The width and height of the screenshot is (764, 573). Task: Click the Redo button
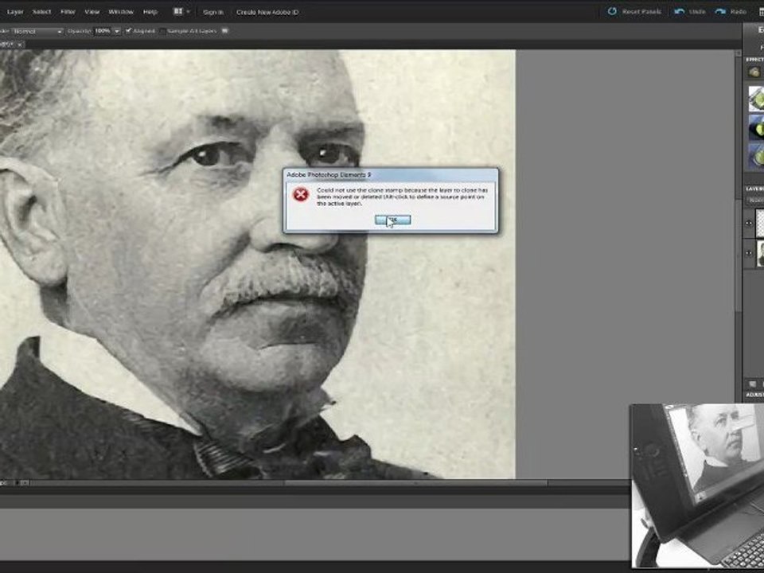pyautogui.click(x=731, y=11)
